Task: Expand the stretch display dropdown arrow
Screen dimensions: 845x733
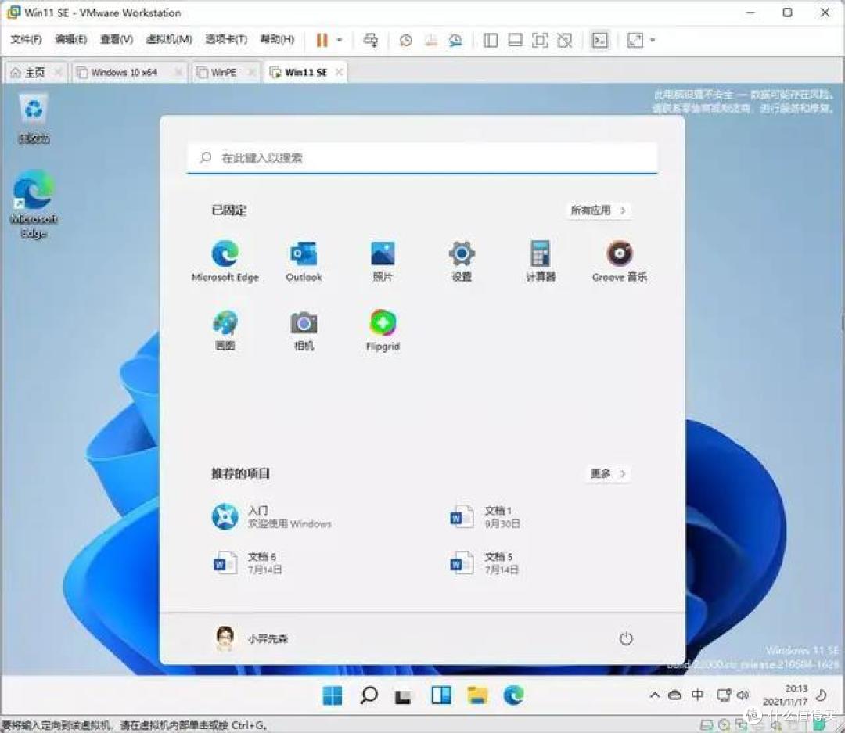Action: (653, 40)
